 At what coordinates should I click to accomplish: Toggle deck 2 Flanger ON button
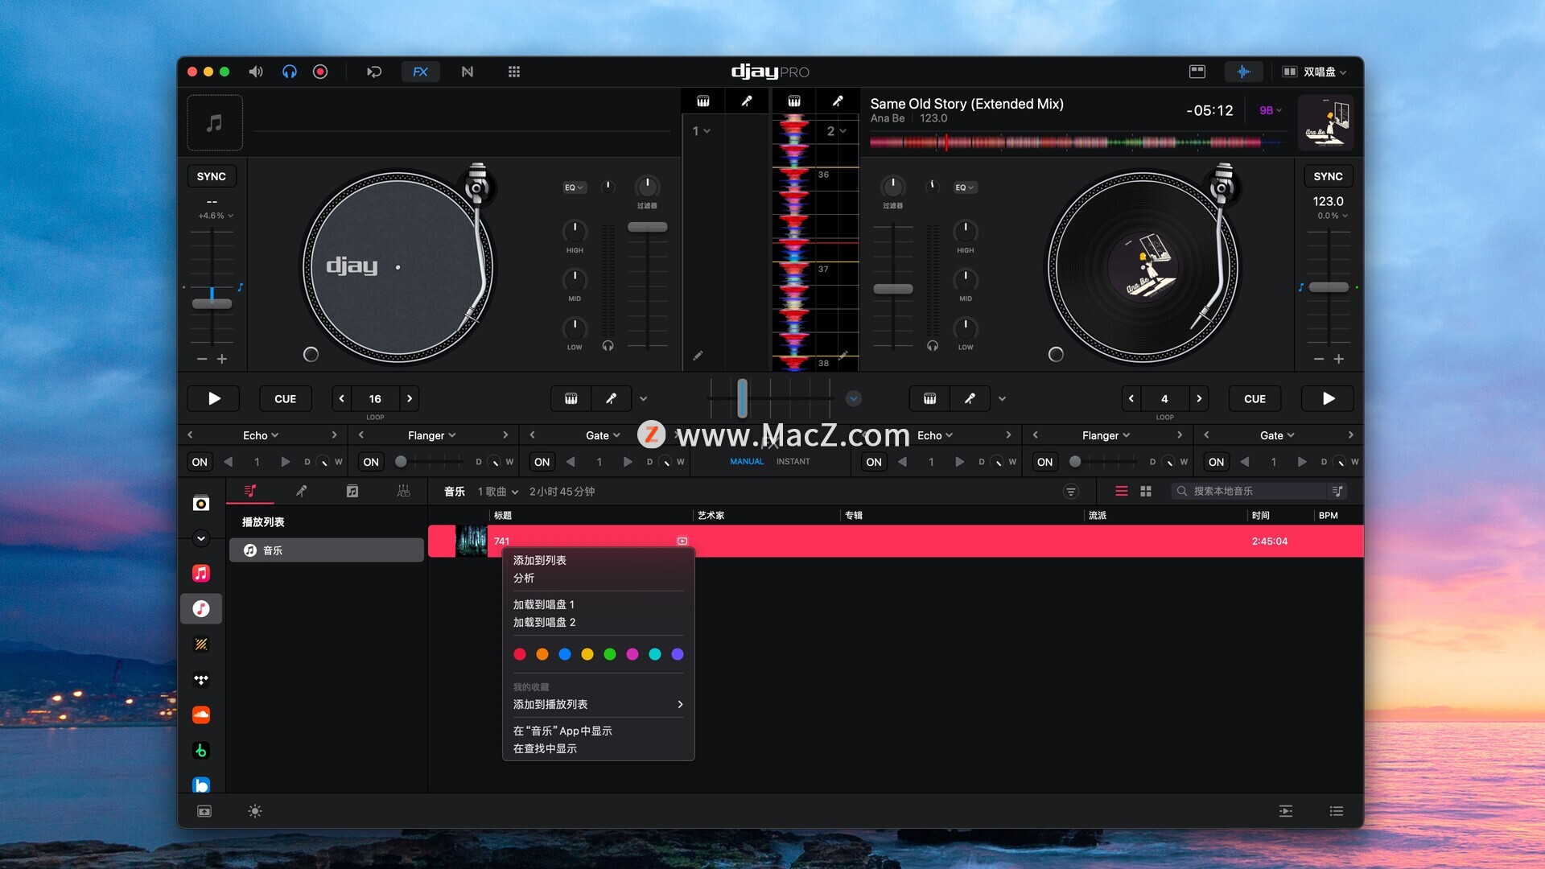[x=1045, y=462]
